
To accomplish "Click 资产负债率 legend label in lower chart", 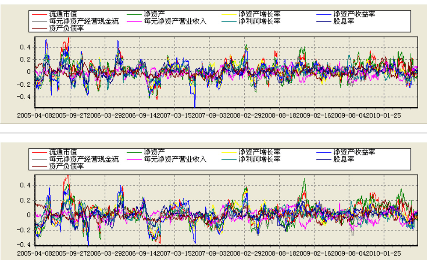I will [x=66, y=166].
